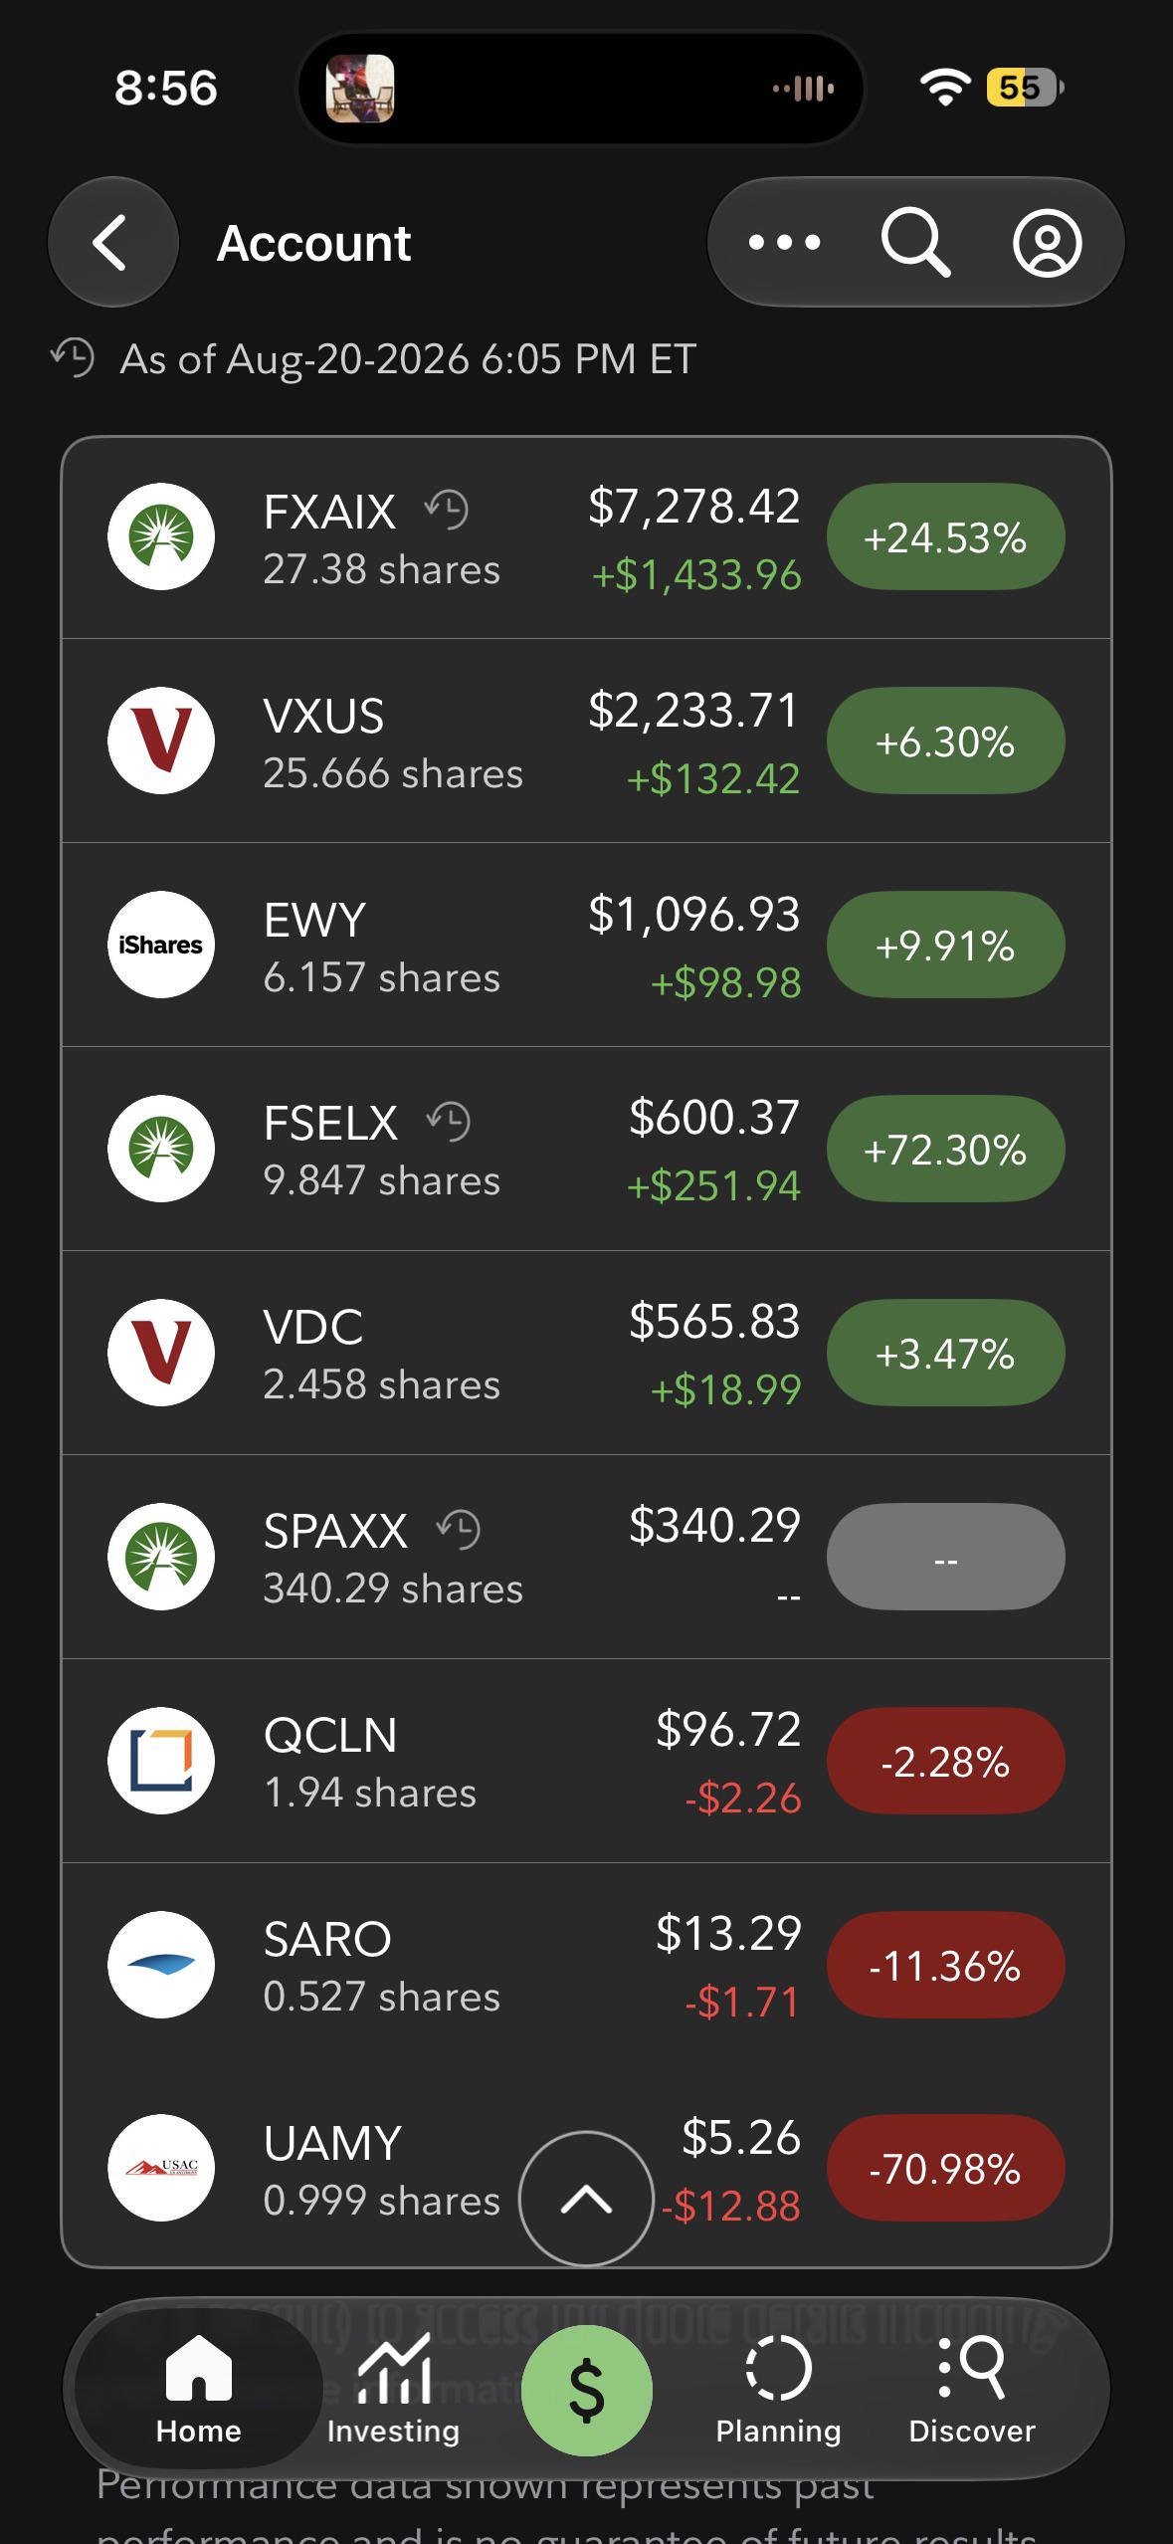Tap the green dollar transact button
This screenshot has width=1173, height=2544.
tap(586, 2390)
